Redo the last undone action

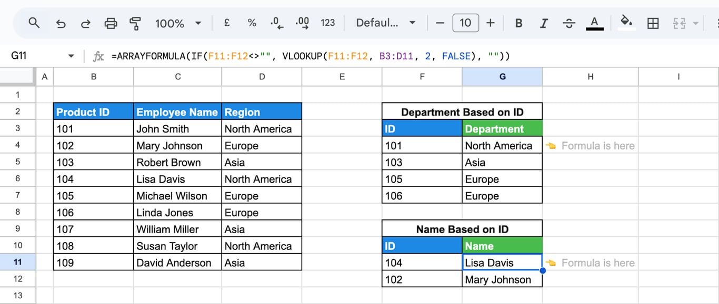[x=85, y=23]
